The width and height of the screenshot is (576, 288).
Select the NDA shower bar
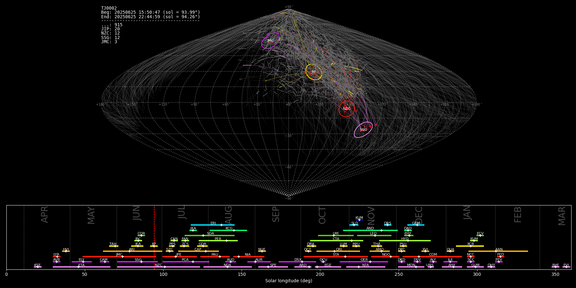pyautogui.click(x=228, y=267)
